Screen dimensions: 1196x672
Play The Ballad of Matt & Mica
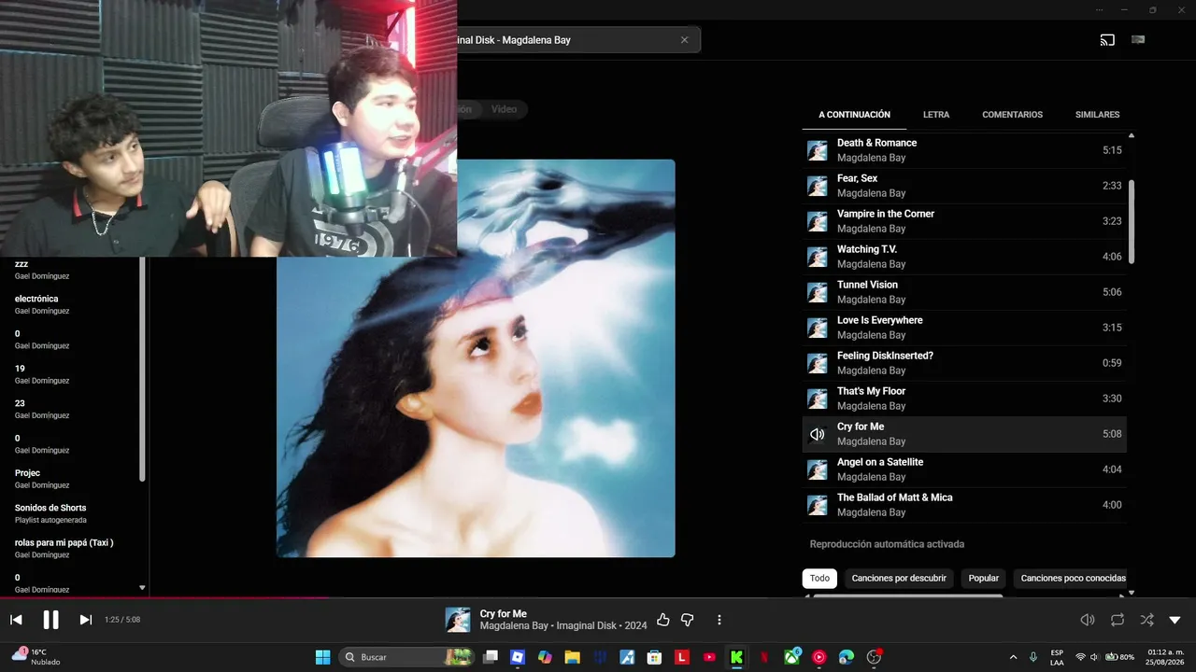[x=964, y=505]
